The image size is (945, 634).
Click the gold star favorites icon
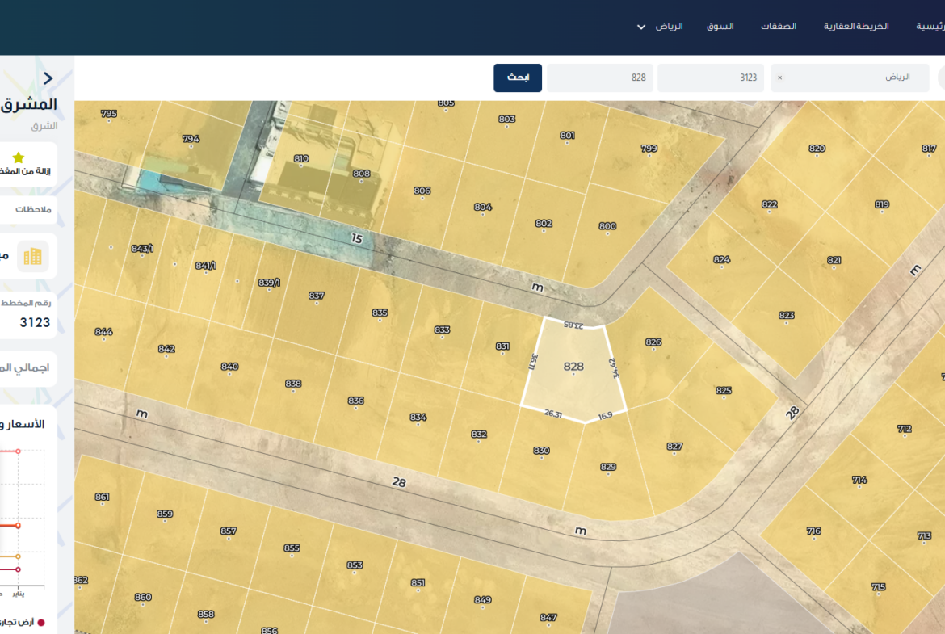point(18,157)
